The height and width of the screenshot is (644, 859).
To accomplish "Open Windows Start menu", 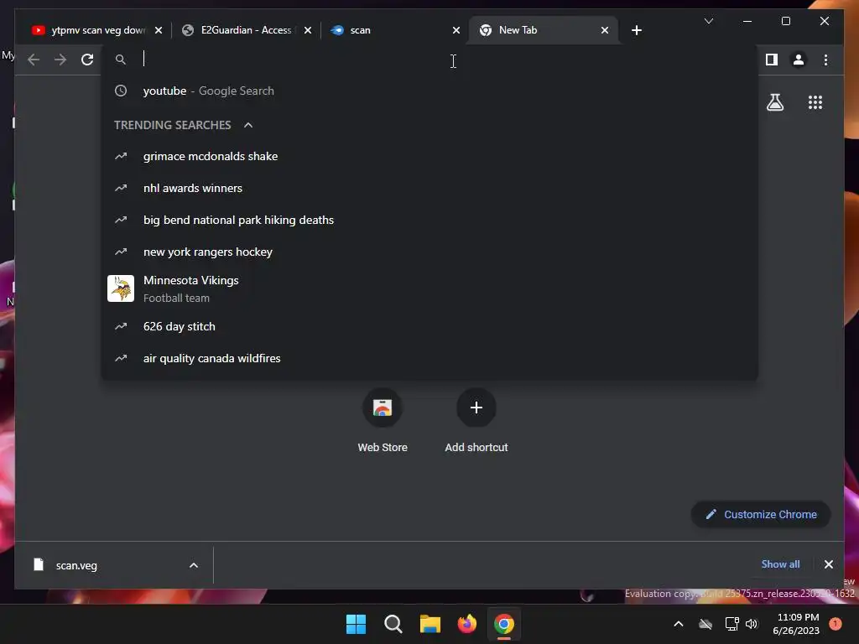I will 356,624.
